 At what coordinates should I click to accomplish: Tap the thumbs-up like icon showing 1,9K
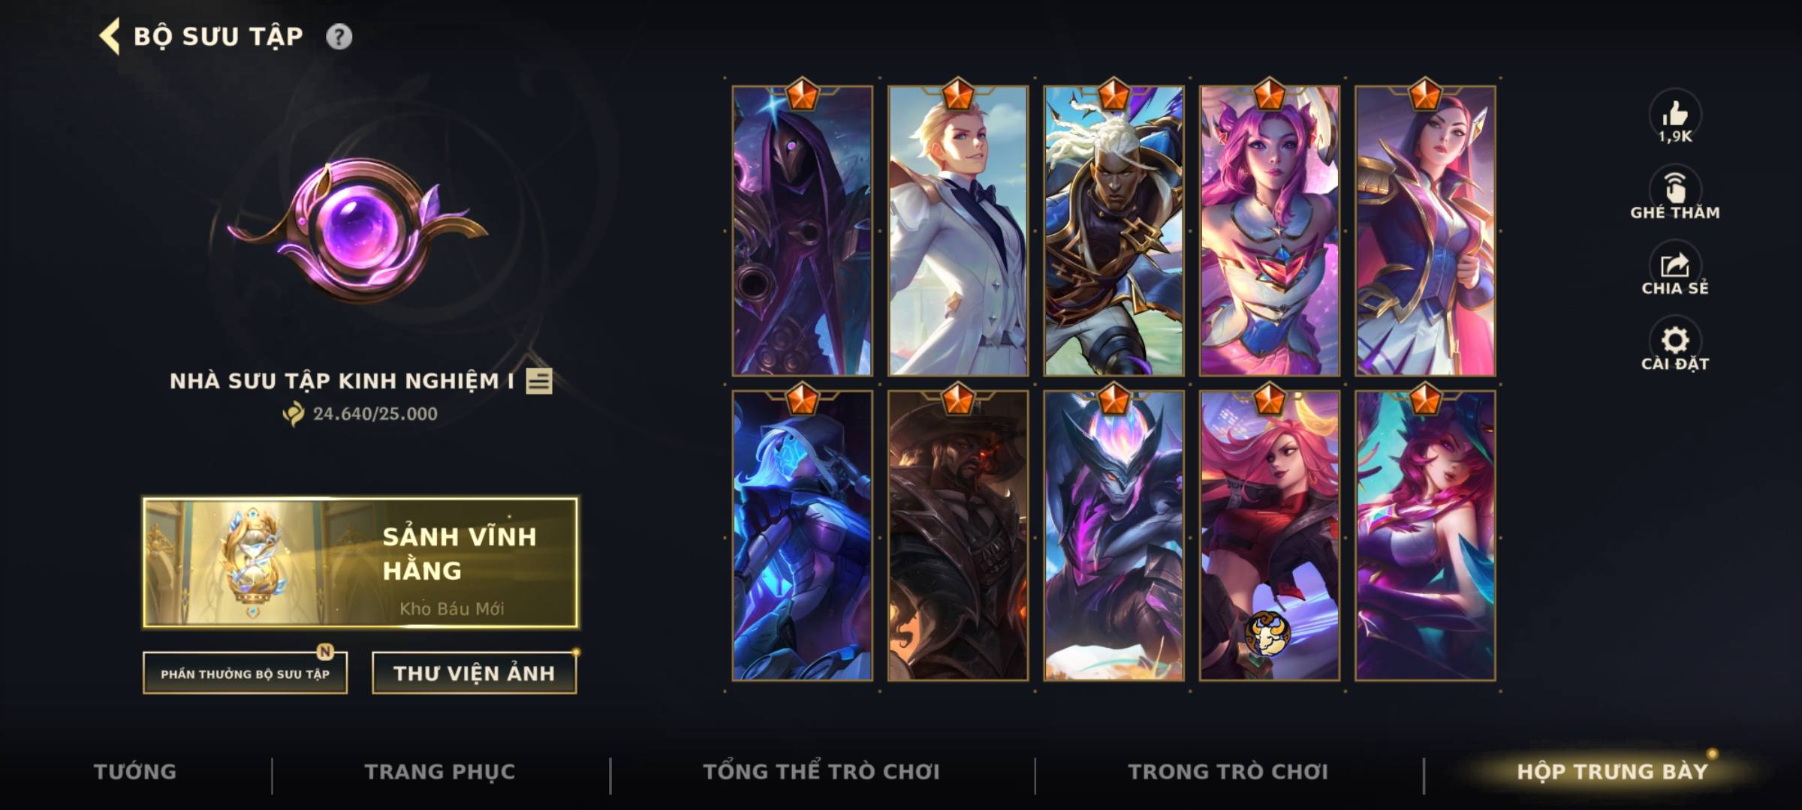pos(1675,115)
